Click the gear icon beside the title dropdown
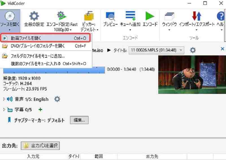226x160 pixels. click(x=193, y=50)
